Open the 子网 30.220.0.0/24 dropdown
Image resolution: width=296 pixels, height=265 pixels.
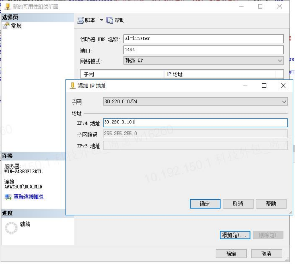pos(196,102)
